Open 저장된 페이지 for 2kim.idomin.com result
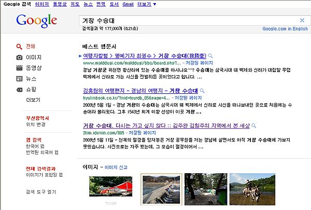Viewport: 311px width, 210px height. (142, 133)
